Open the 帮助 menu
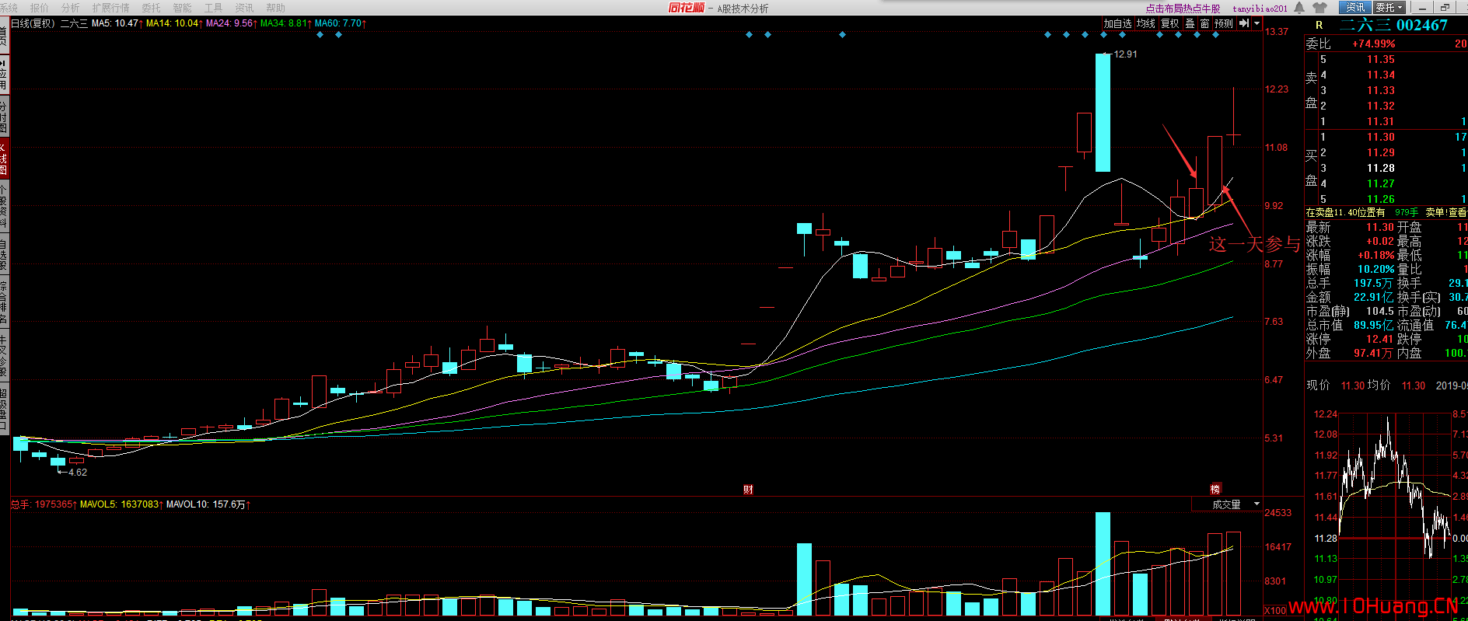The image size is (1468, 621). pyautogui.click(x=275, y=8)
